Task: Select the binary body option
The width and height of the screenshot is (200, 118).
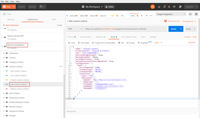Action: click(130, 43)
